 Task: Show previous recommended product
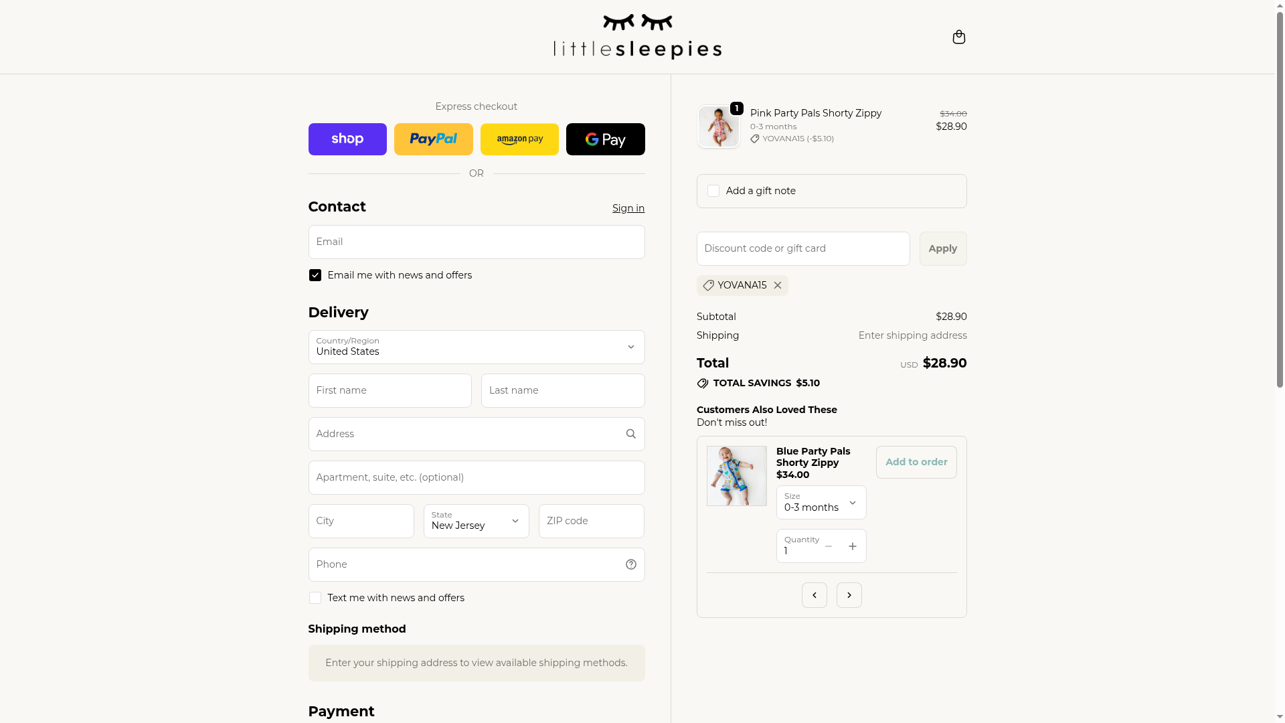point(814,595)
